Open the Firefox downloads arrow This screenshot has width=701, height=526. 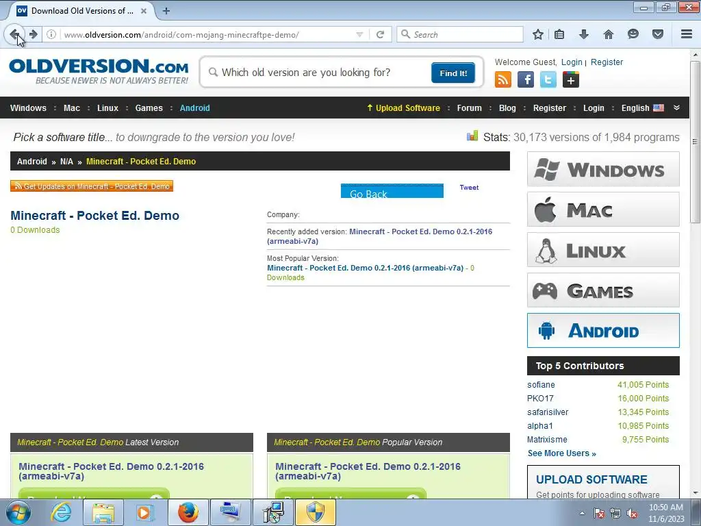click(584, 34)
